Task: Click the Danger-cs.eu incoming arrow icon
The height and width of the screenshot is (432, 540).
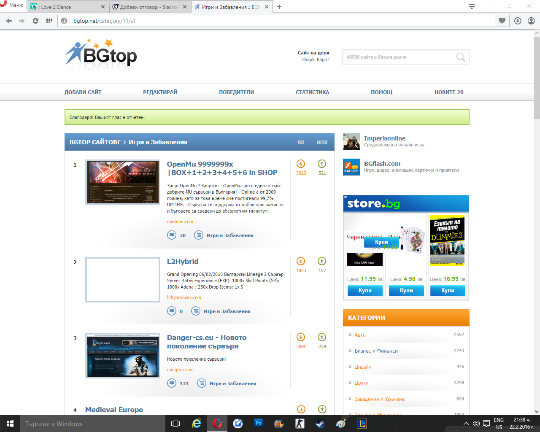Action: pyautogui.click(x=301, y=337)
